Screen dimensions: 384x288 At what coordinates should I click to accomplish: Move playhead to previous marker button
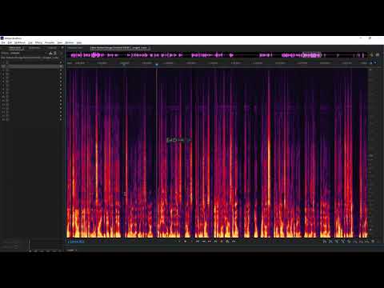[x=198, y=242]
